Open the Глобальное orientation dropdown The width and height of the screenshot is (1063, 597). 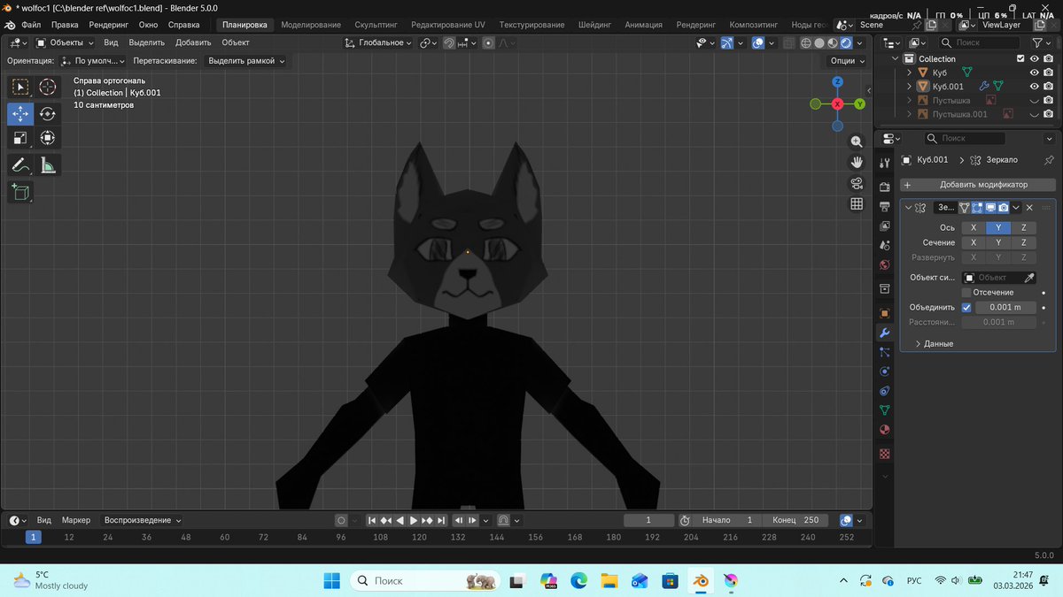[379, 42]
